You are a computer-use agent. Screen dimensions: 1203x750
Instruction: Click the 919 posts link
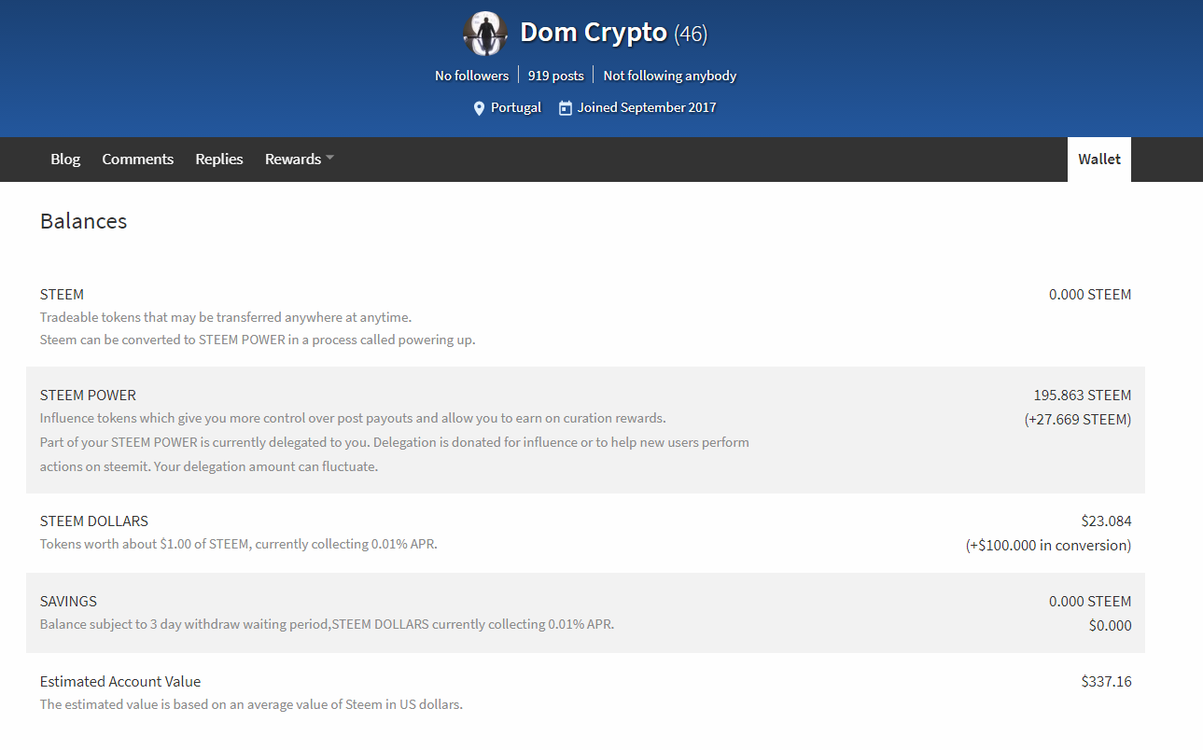point(556,76)
